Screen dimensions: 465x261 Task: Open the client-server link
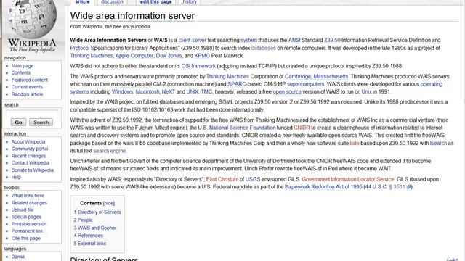coord(192,41)
